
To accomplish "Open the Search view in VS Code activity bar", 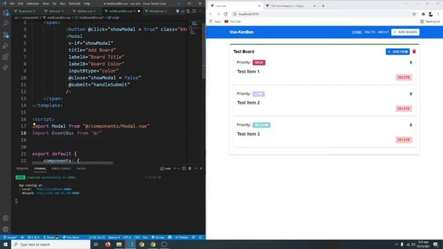I will (6, 24).
